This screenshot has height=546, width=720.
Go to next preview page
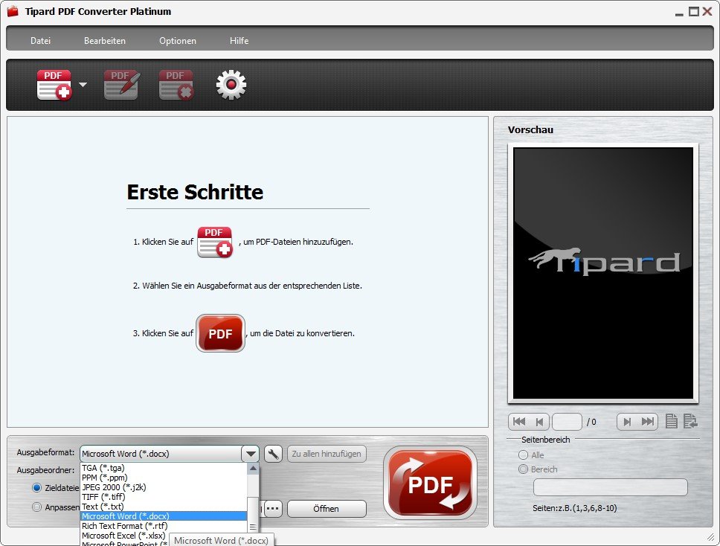pos(627,422)
